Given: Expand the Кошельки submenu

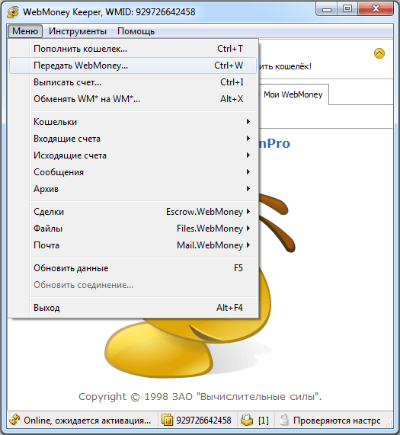Looking at the screenshot, I should pyautogui.click(x=133, y=122).
